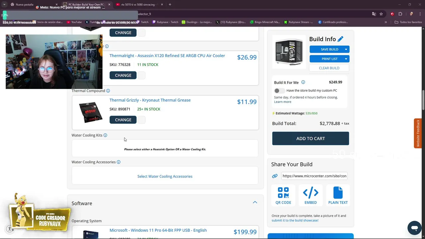Open the live chat bubble
The image size is (425, 239).
click(x=414, y=228)
